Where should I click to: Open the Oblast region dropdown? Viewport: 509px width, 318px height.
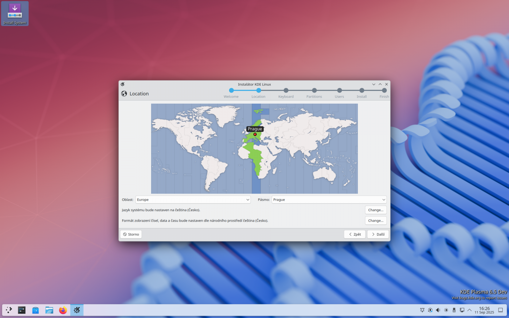[193, 200]
